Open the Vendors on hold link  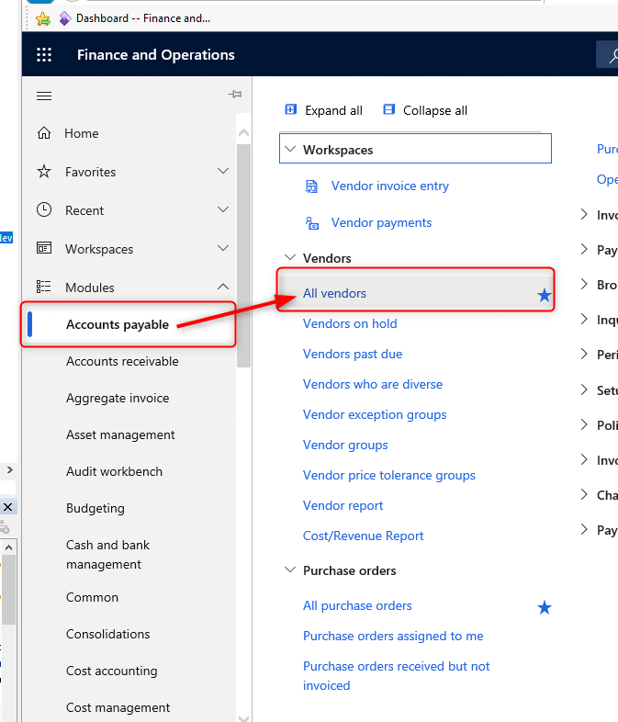[350, 323]
